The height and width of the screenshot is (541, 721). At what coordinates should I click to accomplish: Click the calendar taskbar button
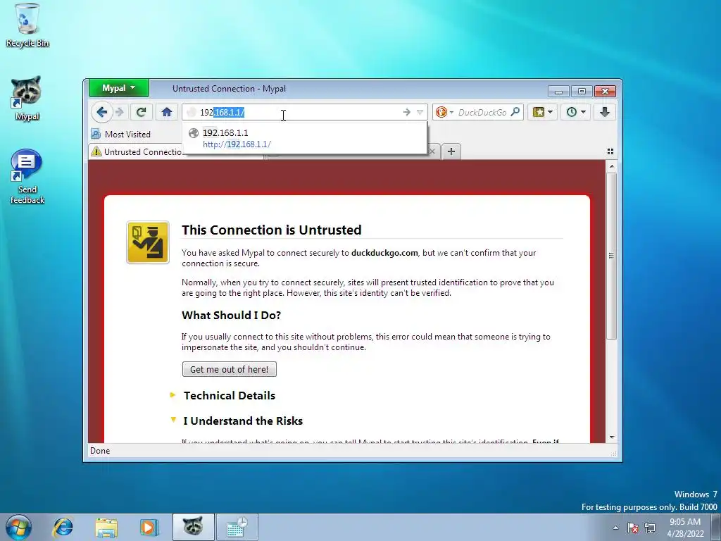tap(237, 527)
